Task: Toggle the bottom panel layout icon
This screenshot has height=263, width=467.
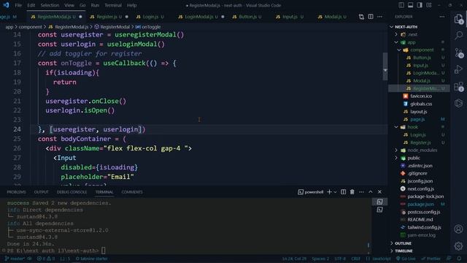Action: tap(410, 5)
